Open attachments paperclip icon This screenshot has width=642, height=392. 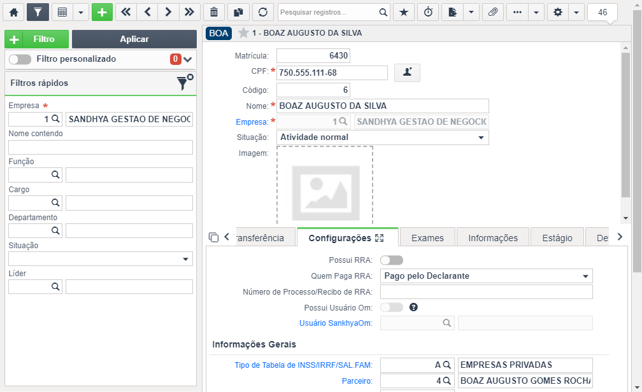(493, 12)
